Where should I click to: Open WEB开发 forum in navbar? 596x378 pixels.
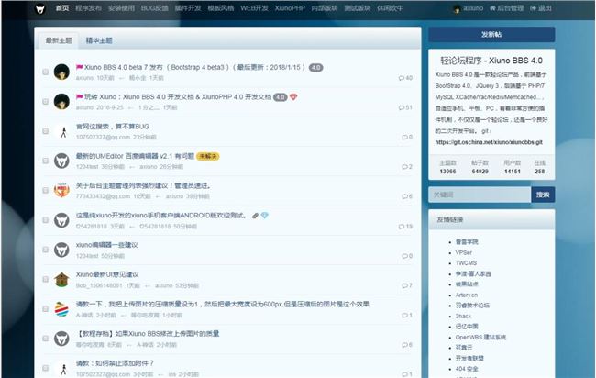(254, 8)
